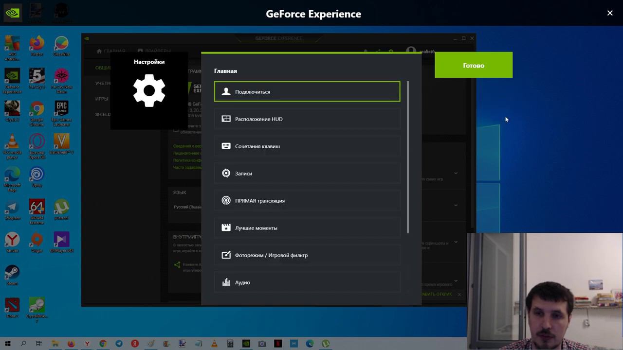Open the GlassWire desktop shortcut

coord(61,46)
